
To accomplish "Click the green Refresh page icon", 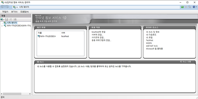I will (x=182, y=7).
